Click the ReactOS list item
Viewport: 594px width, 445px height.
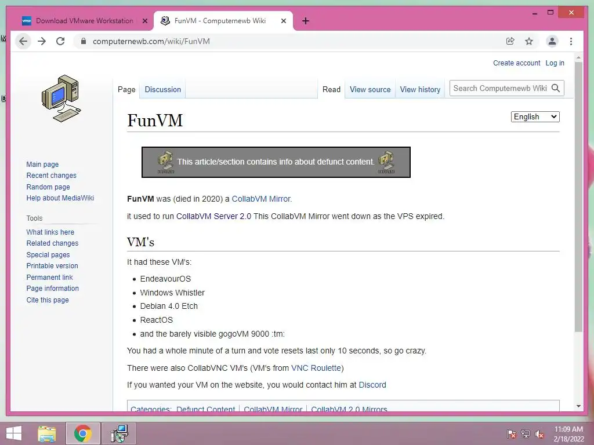coord(157,320)
